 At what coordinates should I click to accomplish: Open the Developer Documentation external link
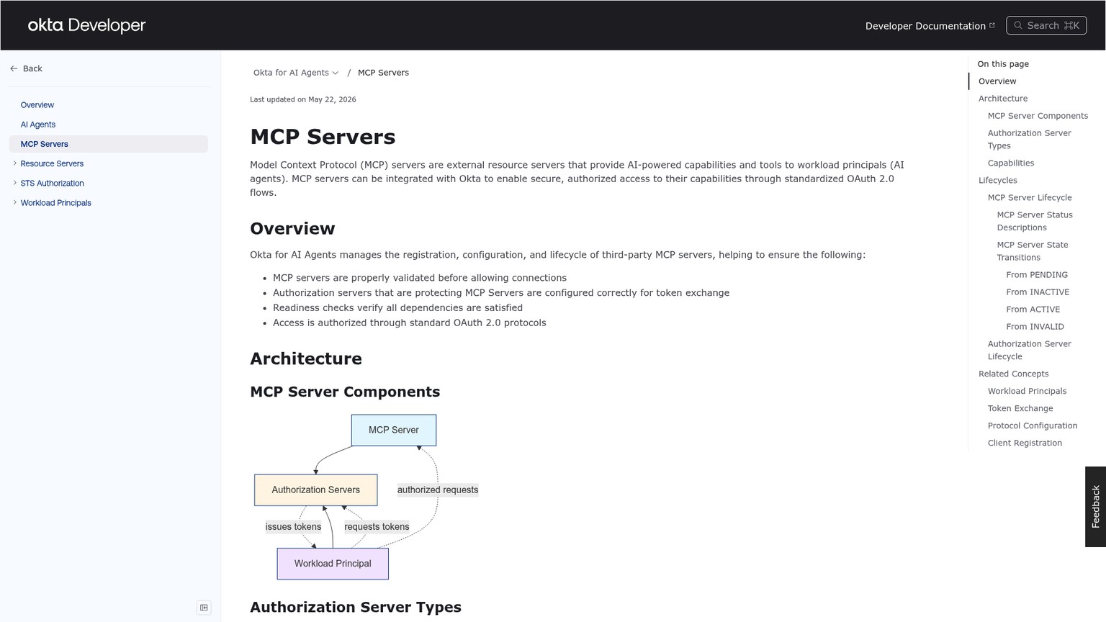[930, 26]
